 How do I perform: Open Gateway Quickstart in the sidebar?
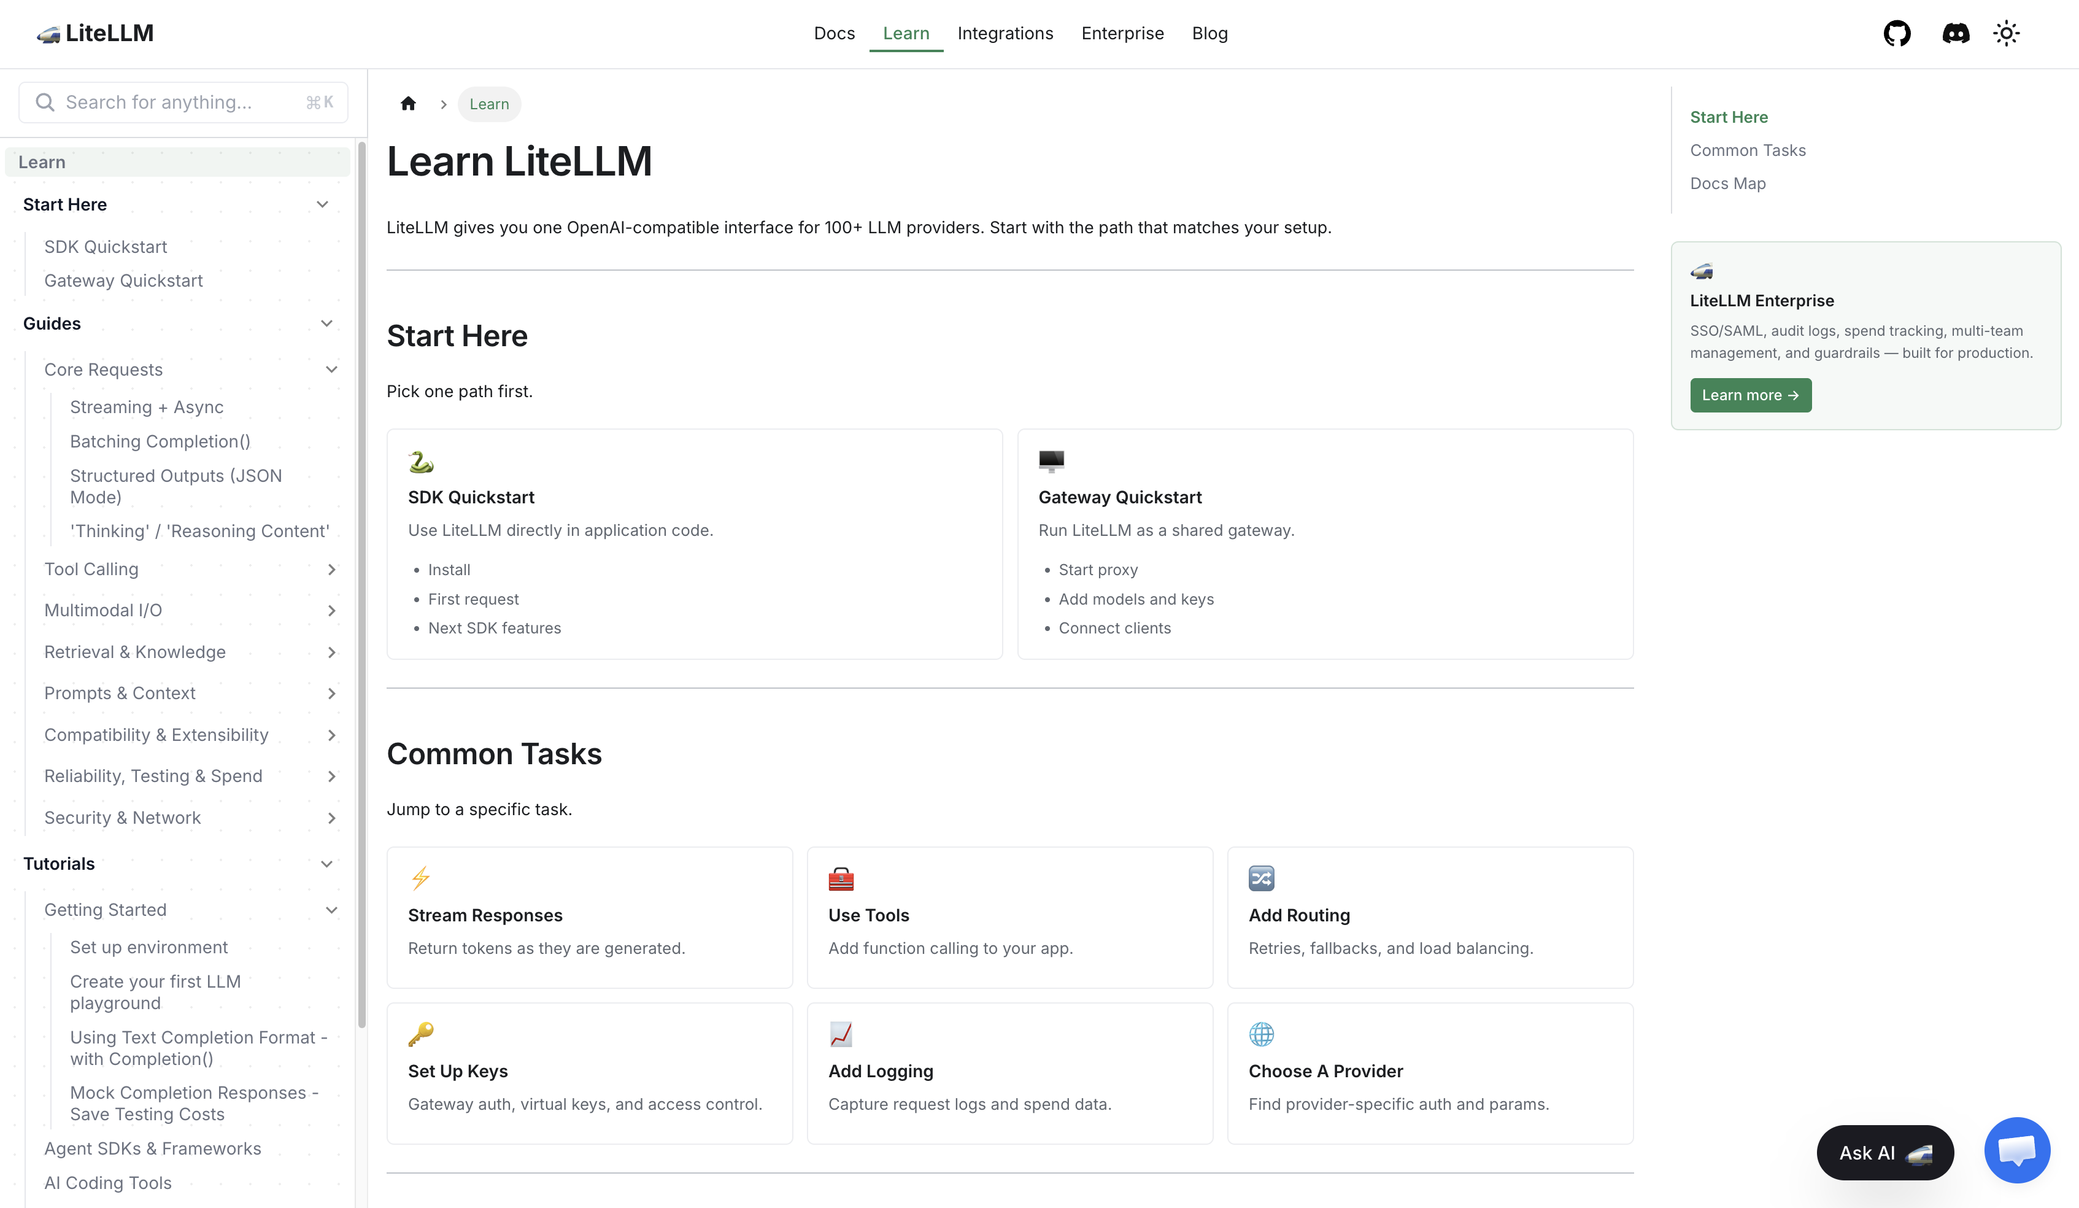click(x=123, y=281)
